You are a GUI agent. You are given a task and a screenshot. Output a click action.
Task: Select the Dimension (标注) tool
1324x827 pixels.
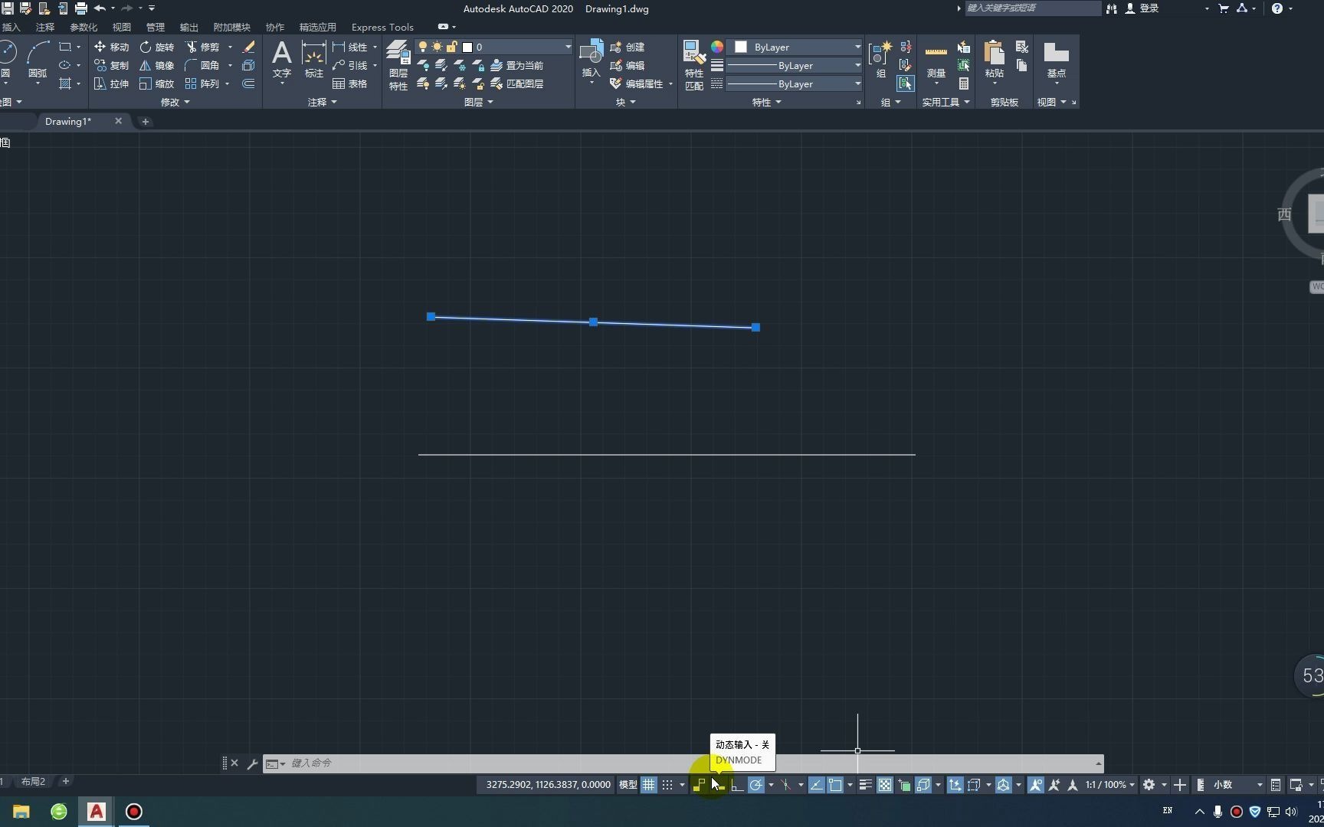coord(313,60)
